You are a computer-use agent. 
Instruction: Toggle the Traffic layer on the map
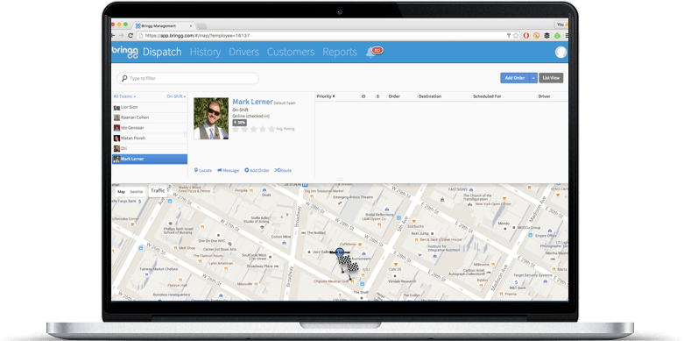click(158, 191)
